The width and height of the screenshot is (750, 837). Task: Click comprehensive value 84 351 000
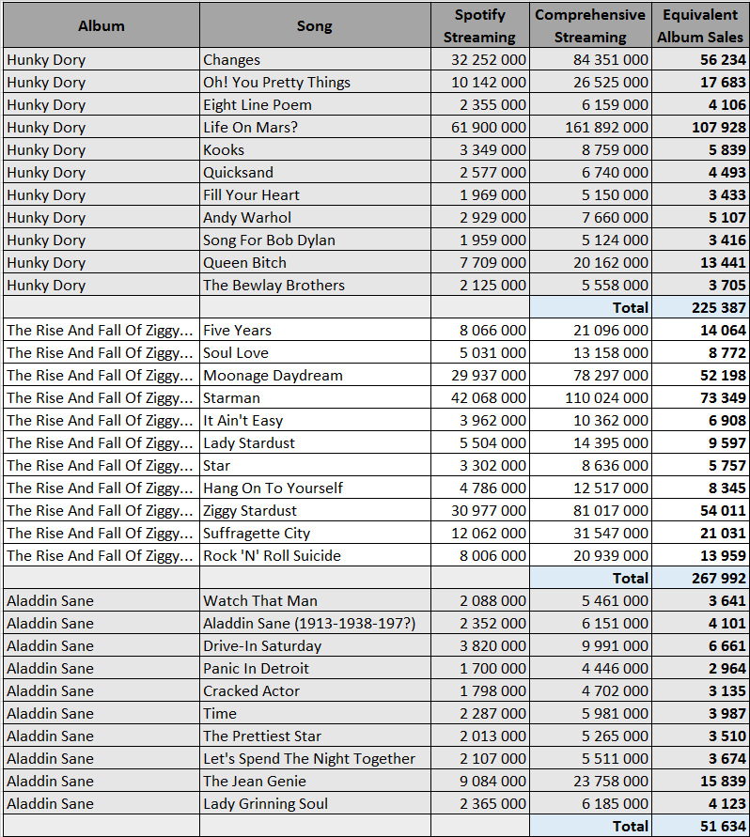(x=590, y=59)
